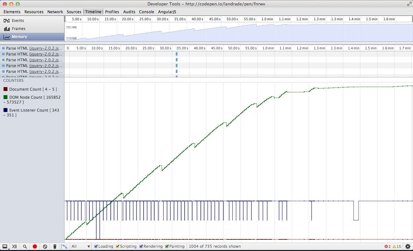Click the first Parse HTML jquery link
This screenshot has height=251, width=413.
tap(45, 48)
